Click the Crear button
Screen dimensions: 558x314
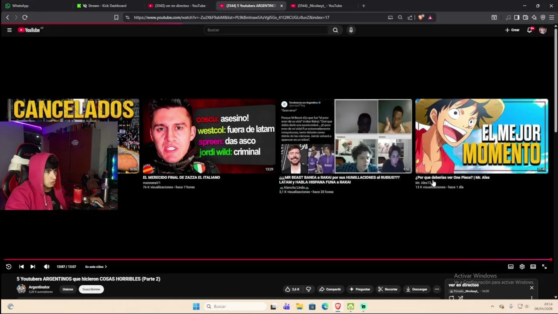tap(512, 30)
